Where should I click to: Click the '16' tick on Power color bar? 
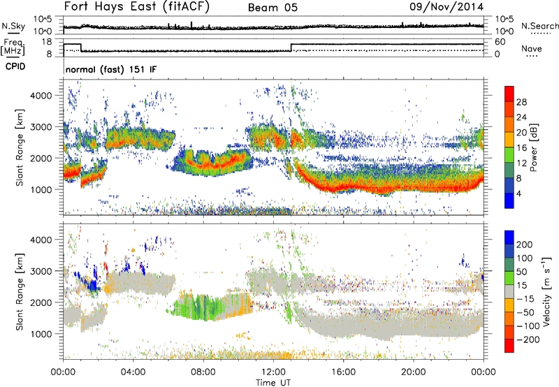pyautogui.click(x=521, y=148)
